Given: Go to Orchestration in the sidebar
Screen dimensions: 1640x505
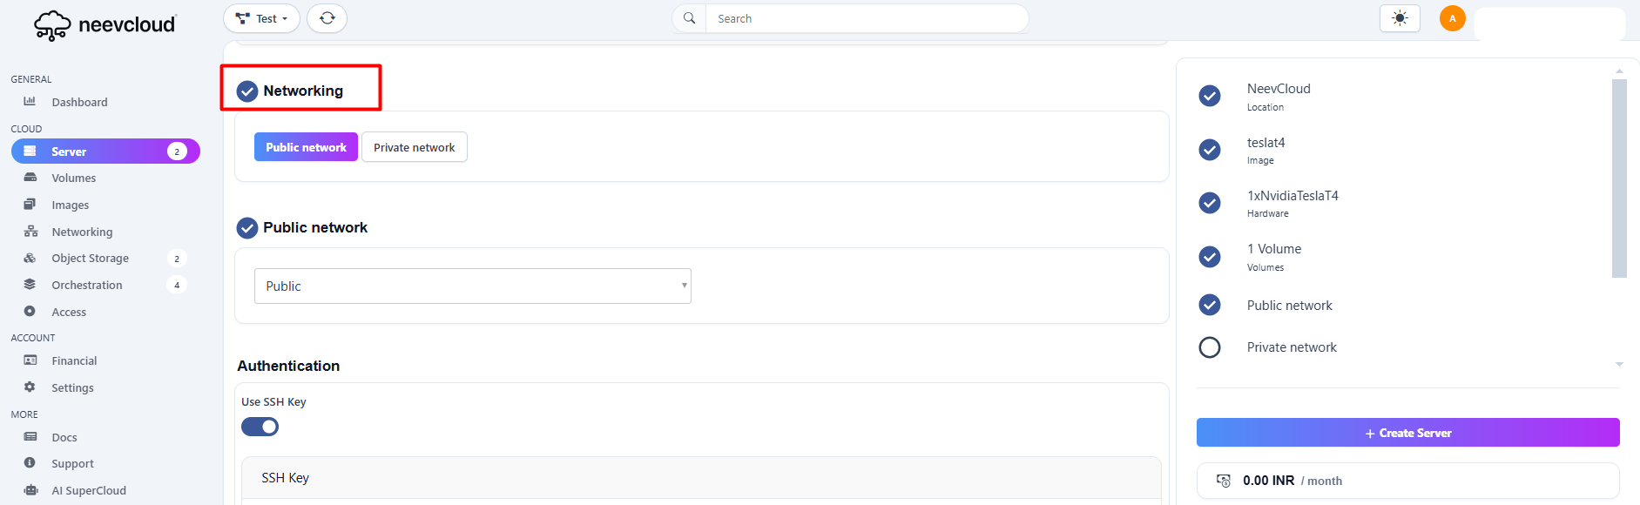Looking at the screenshot, I should click(86, 285).
